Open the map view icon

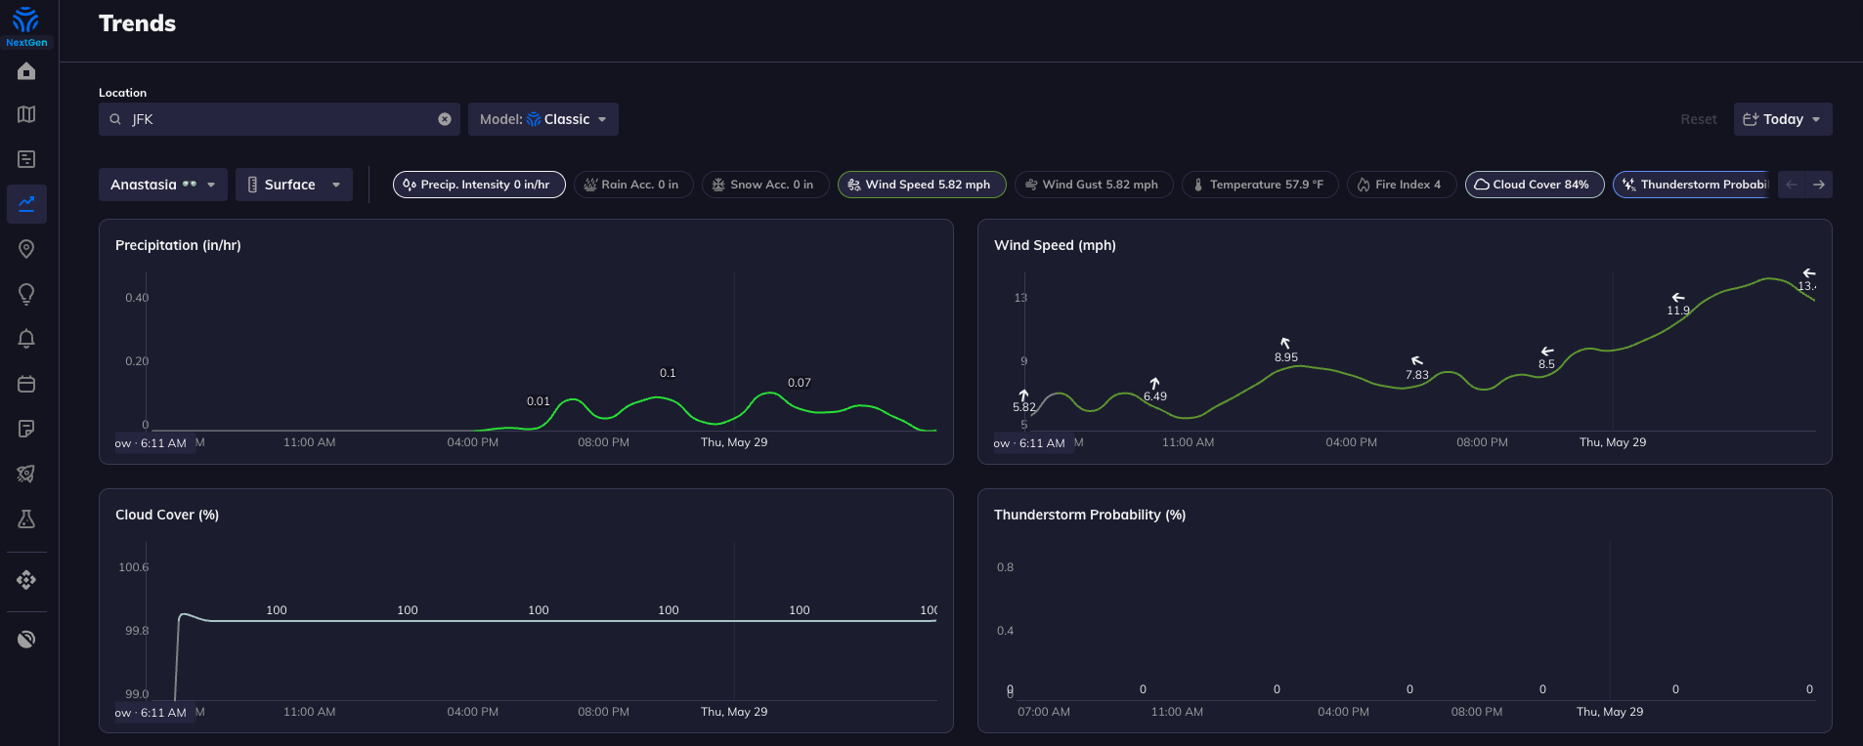click(x=26, y=114)
